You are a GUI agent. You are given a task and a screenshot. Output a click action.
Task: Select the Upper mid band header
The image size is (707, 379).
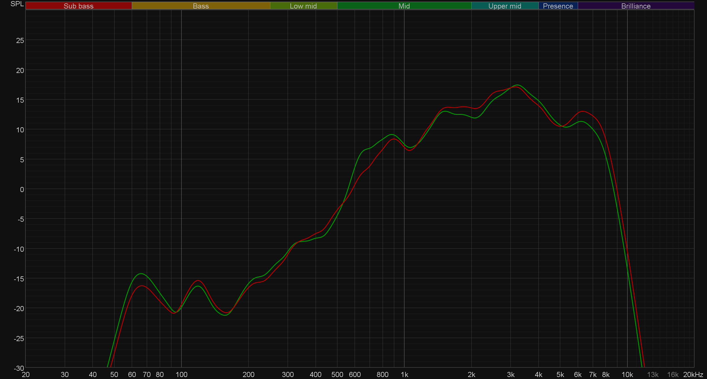(505, 6)
